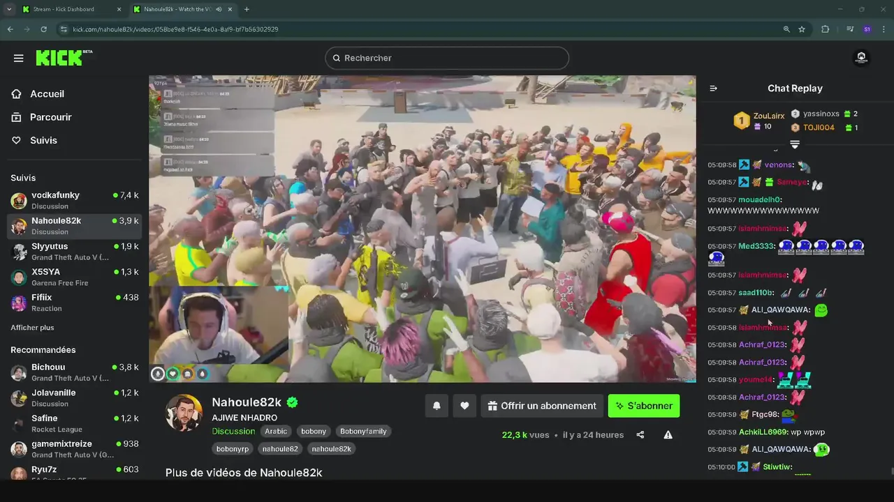Screen dimensions: 894x502
Task: Select the Bobonyfamily tag
Action: 363,432
